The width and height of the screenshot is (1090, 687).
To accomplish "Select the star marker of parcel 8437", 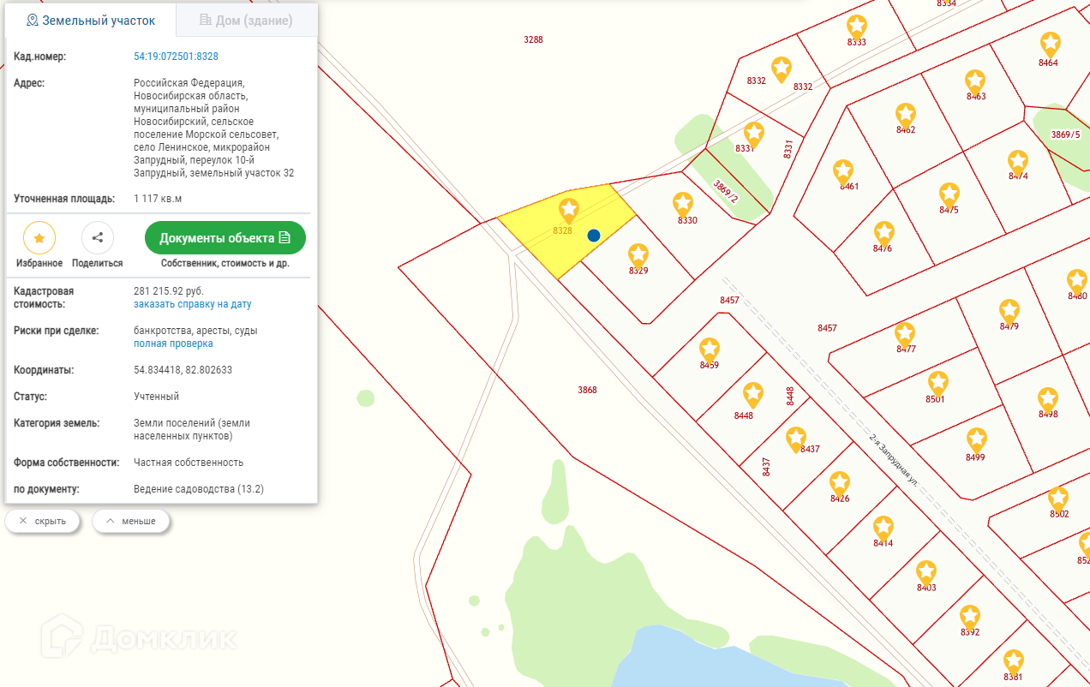I will tap(796, 439).
